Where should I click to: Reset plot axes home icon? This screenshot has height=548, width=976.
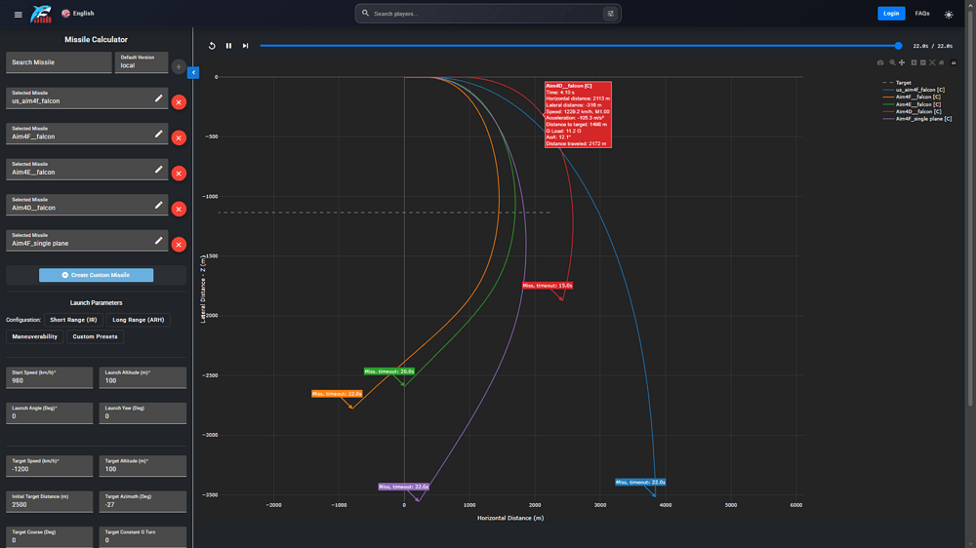pos(941,62)
